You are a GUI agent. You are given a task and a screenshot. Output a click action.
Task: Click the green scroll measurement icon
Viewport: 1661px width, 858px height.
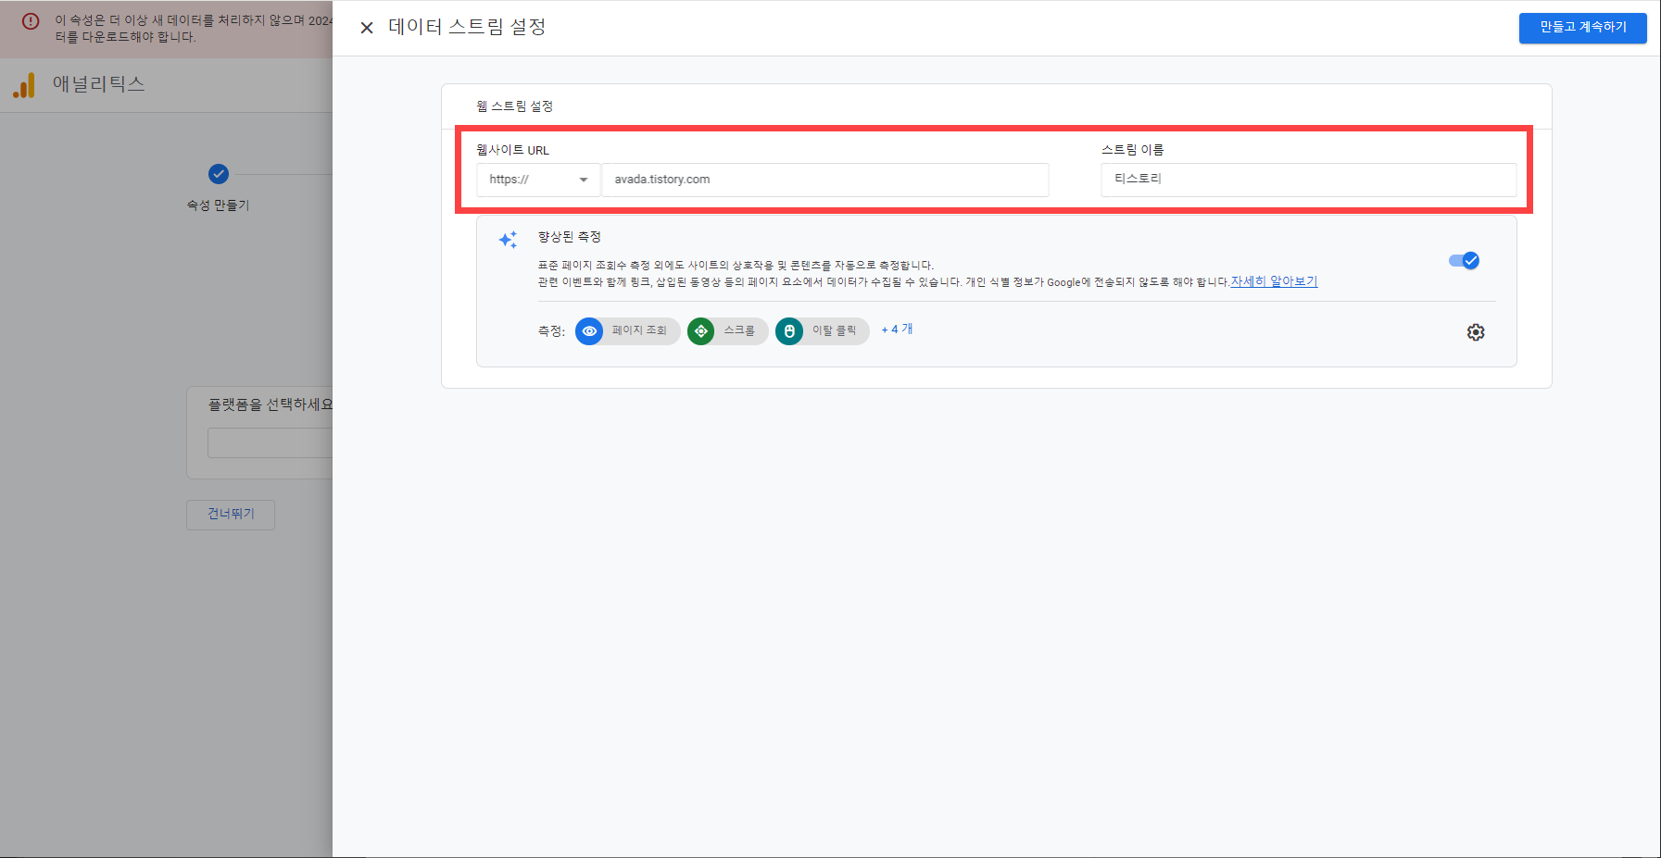click(x=701, y=331)
